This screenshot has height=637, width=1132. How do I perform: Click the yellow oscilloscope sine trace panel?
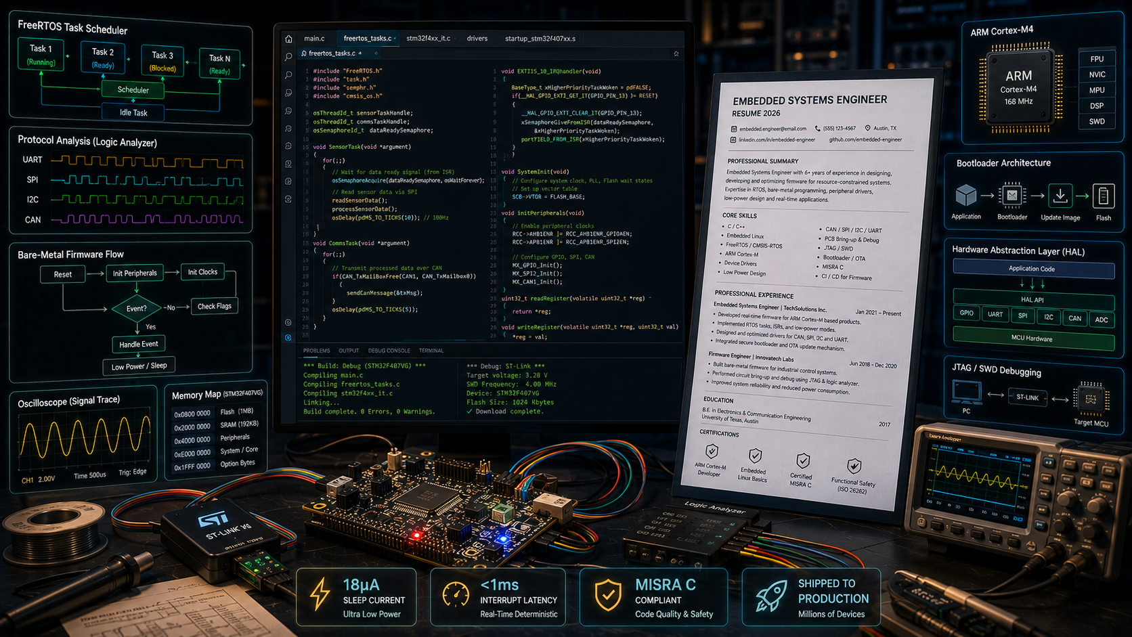tap(85, 437)
